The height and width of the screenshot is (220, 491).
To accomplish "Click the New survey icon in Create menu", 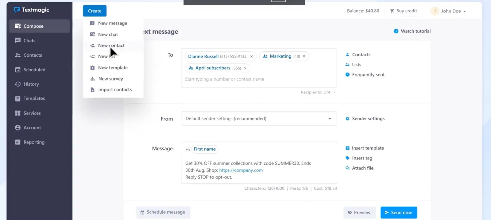I will [92, 79].
